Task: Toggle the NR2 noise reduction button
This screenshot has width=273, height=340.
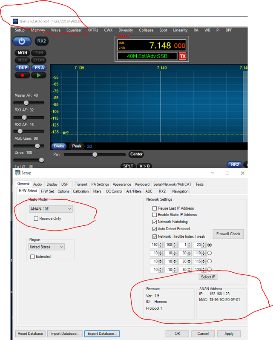Action: click(x=235, y=164)
